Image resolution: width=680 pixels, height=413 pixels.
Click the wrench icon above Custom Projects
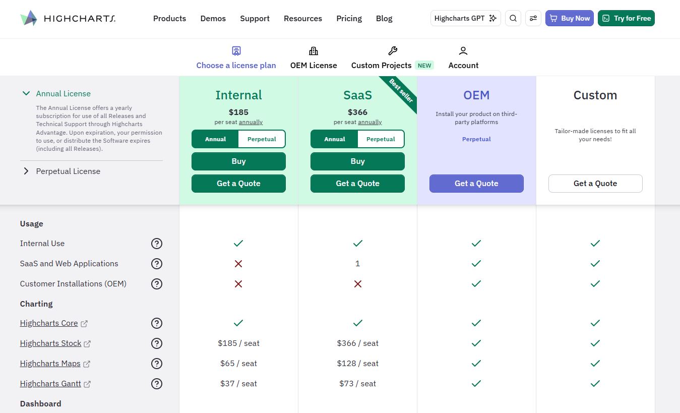coord(393,50)
